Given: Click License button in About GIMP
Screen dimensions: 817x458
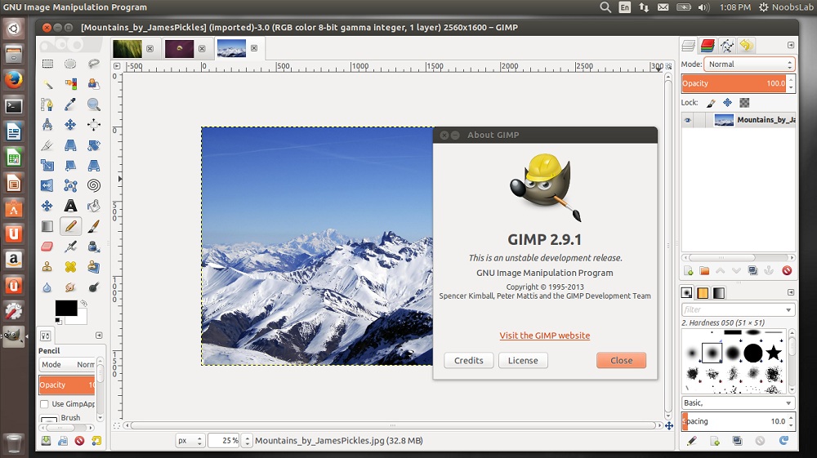Looking at the screenshot, I should (x=523, y=361).
